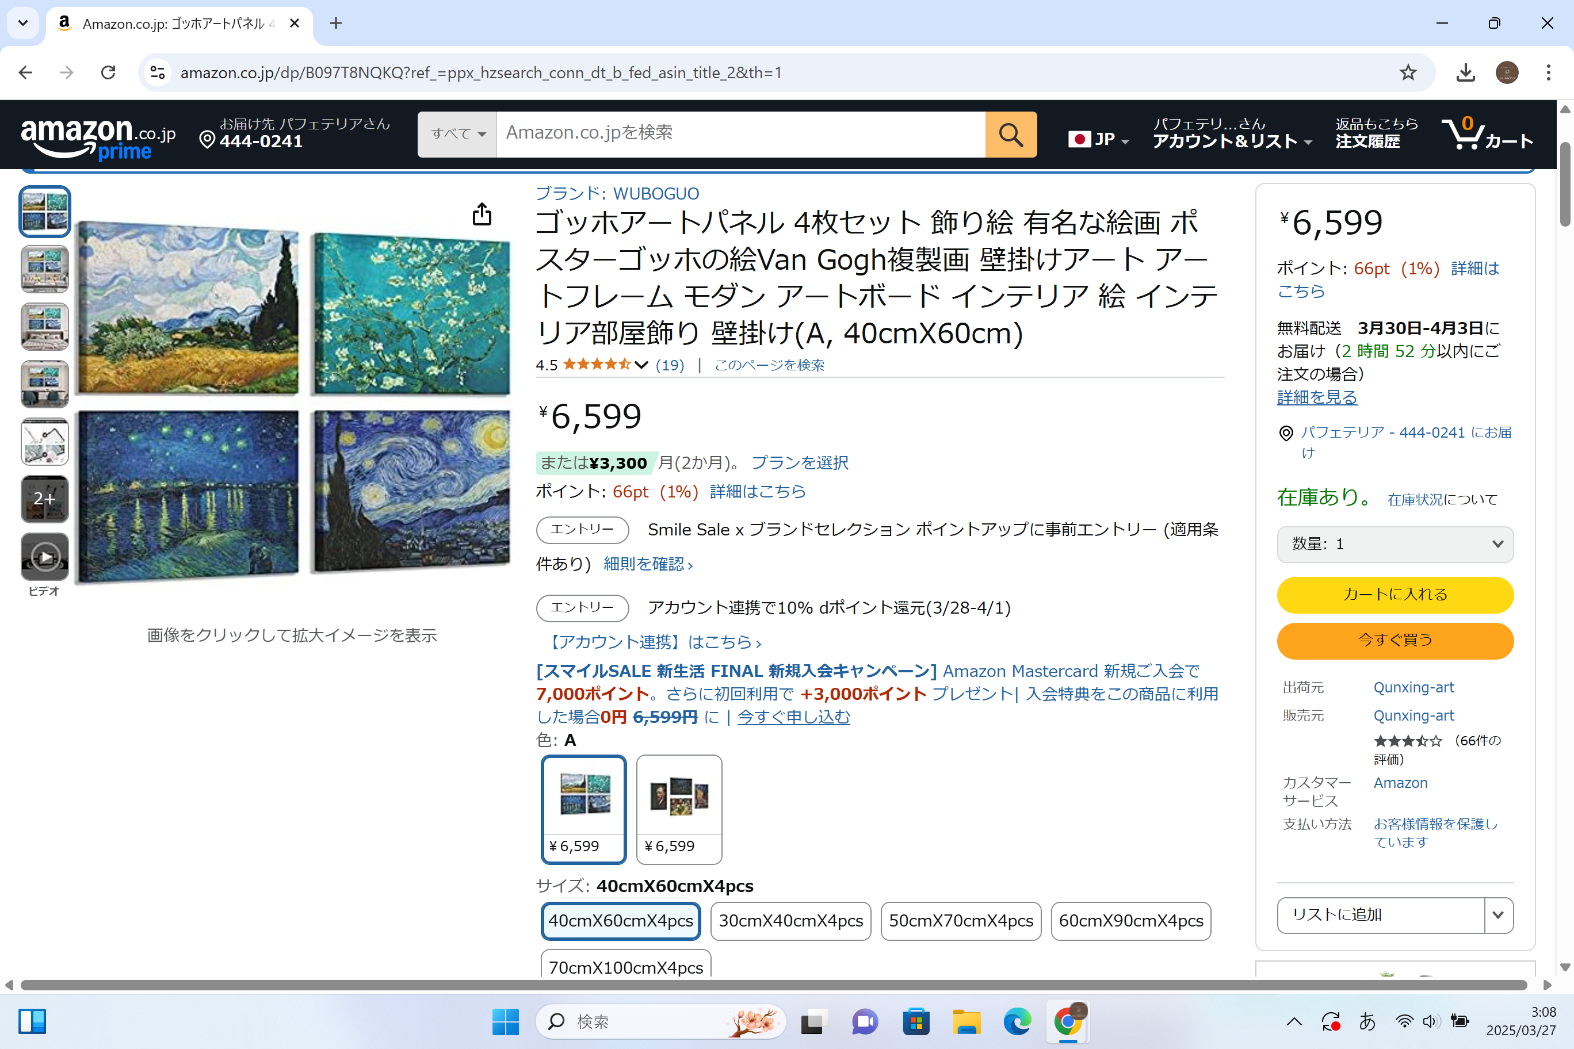Image resolution: width=1574 pixels, height=1049 pixels.
Task: Play the product video thumbnail
Action: 44,557
